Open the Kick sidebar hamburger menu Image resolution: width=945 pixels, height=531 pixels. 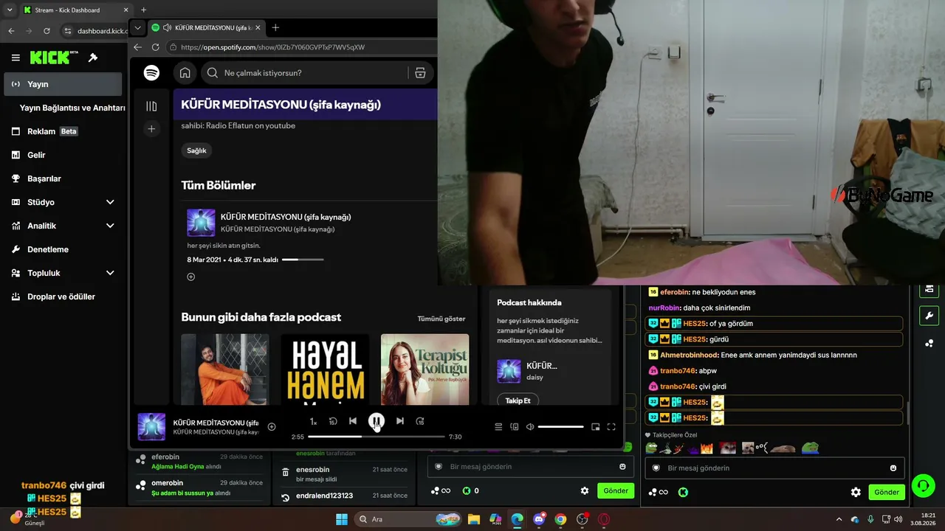coord(16,58)
